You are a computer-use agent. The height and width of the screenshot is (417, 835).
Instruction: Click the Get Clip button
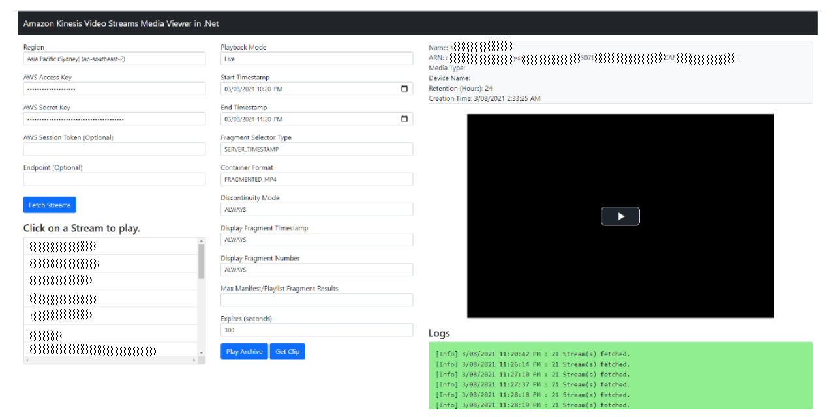pyautogui.click(x=287, y=351)
